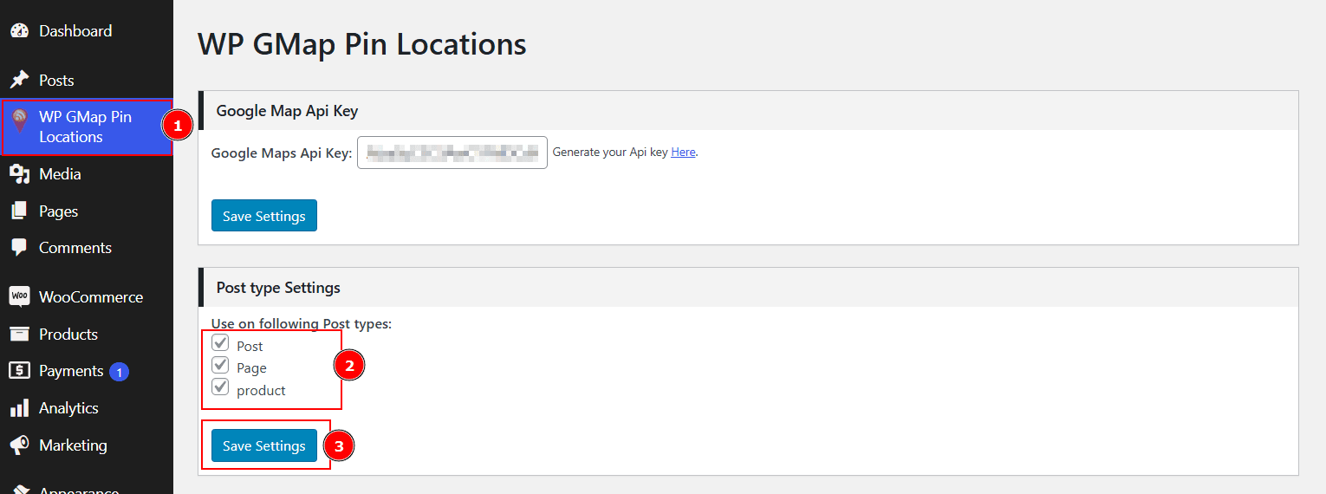Click the Marketing megaphone icon
1326x494 pixels.
click(x=19, y=445)
